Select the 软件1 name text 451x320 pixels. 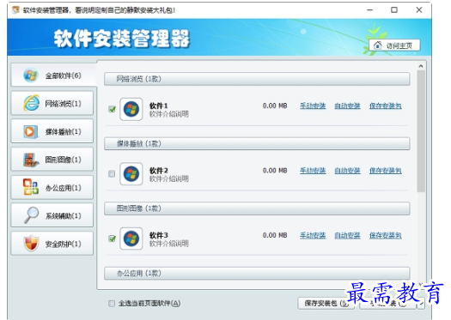158,106
